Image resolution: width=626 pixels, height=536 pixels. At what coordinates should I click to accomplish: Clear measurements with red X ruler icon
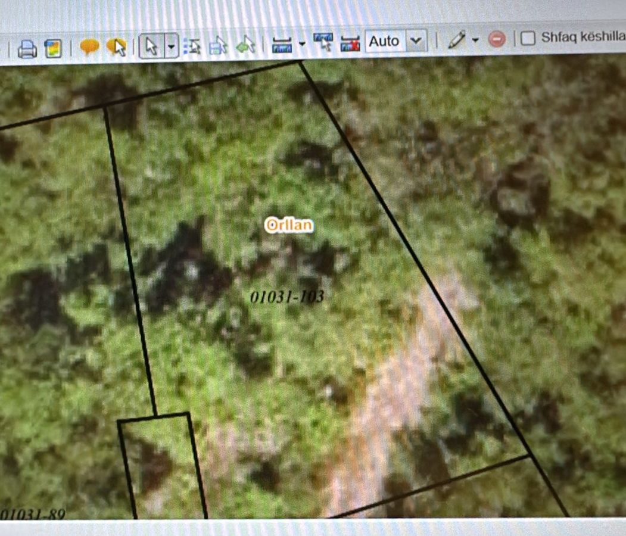(x=350, y=43)
